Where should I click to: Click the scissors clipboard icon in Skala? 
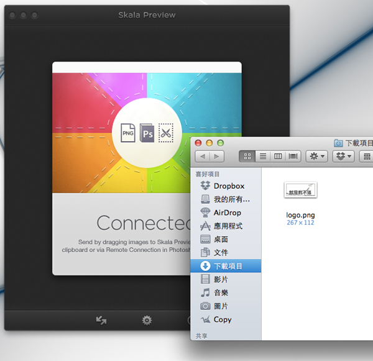point(165,133)
